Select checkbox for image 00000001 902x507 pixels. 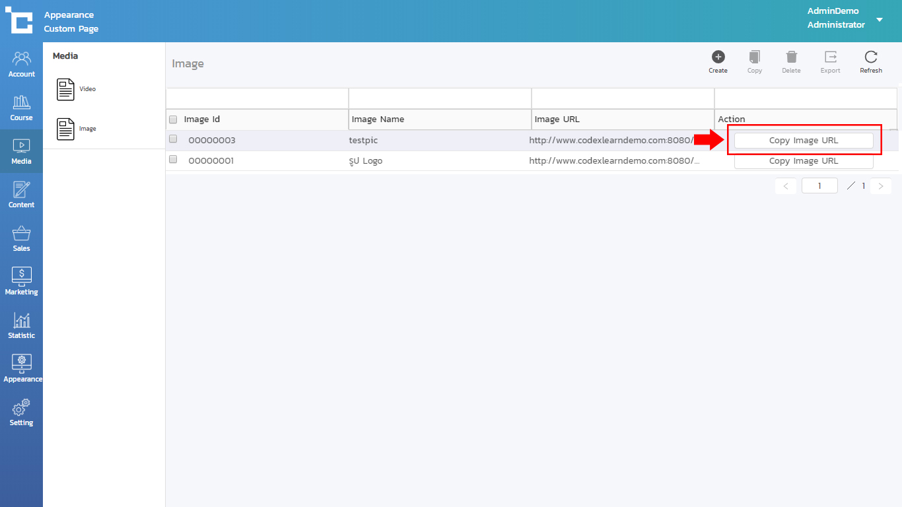173,160
